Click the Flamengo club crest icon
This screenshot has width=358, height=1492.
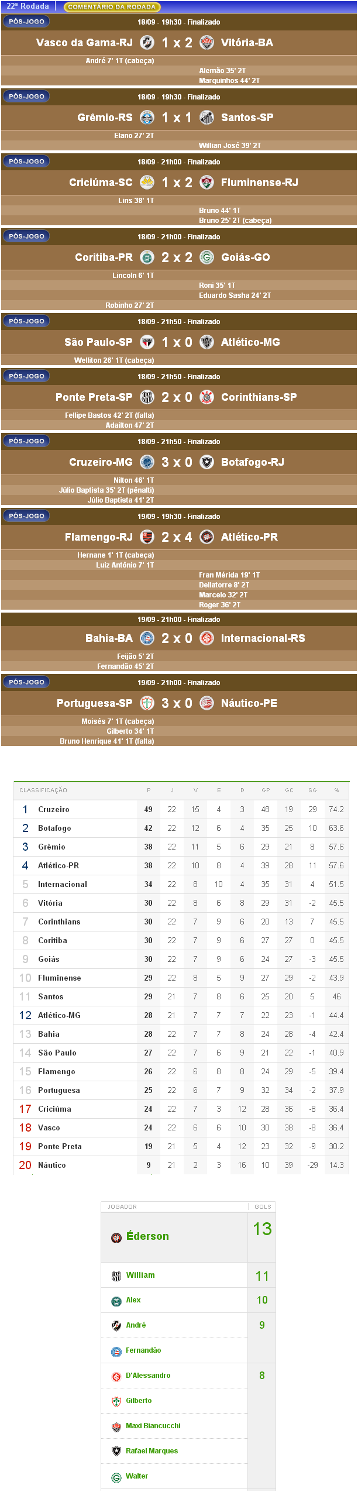click(147, 537)
